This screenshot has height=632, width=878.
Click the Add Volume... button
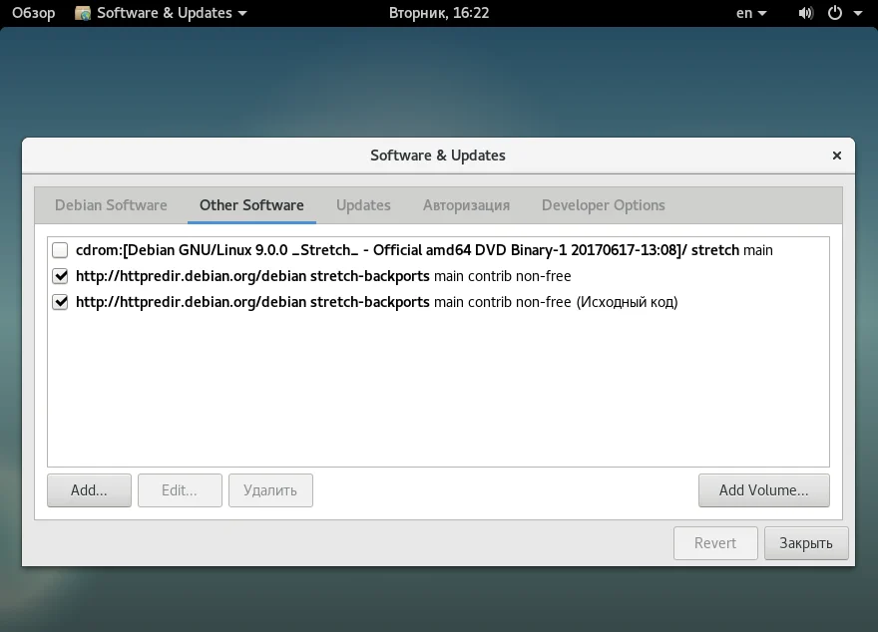click(764, 490)
